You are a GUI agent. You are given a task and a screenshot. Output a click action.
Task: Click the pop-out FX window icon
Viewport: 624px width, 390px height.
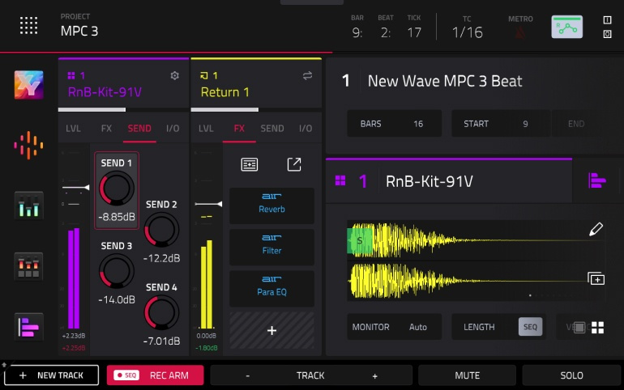[x=294, y=164]
